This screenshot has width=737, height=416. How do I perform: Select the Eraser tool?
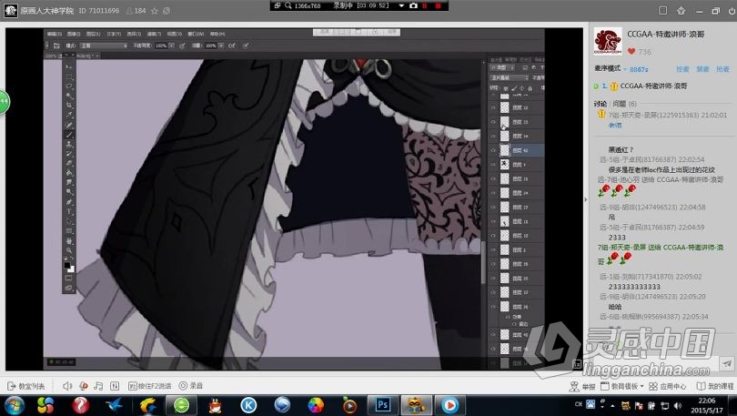point(69,164)
